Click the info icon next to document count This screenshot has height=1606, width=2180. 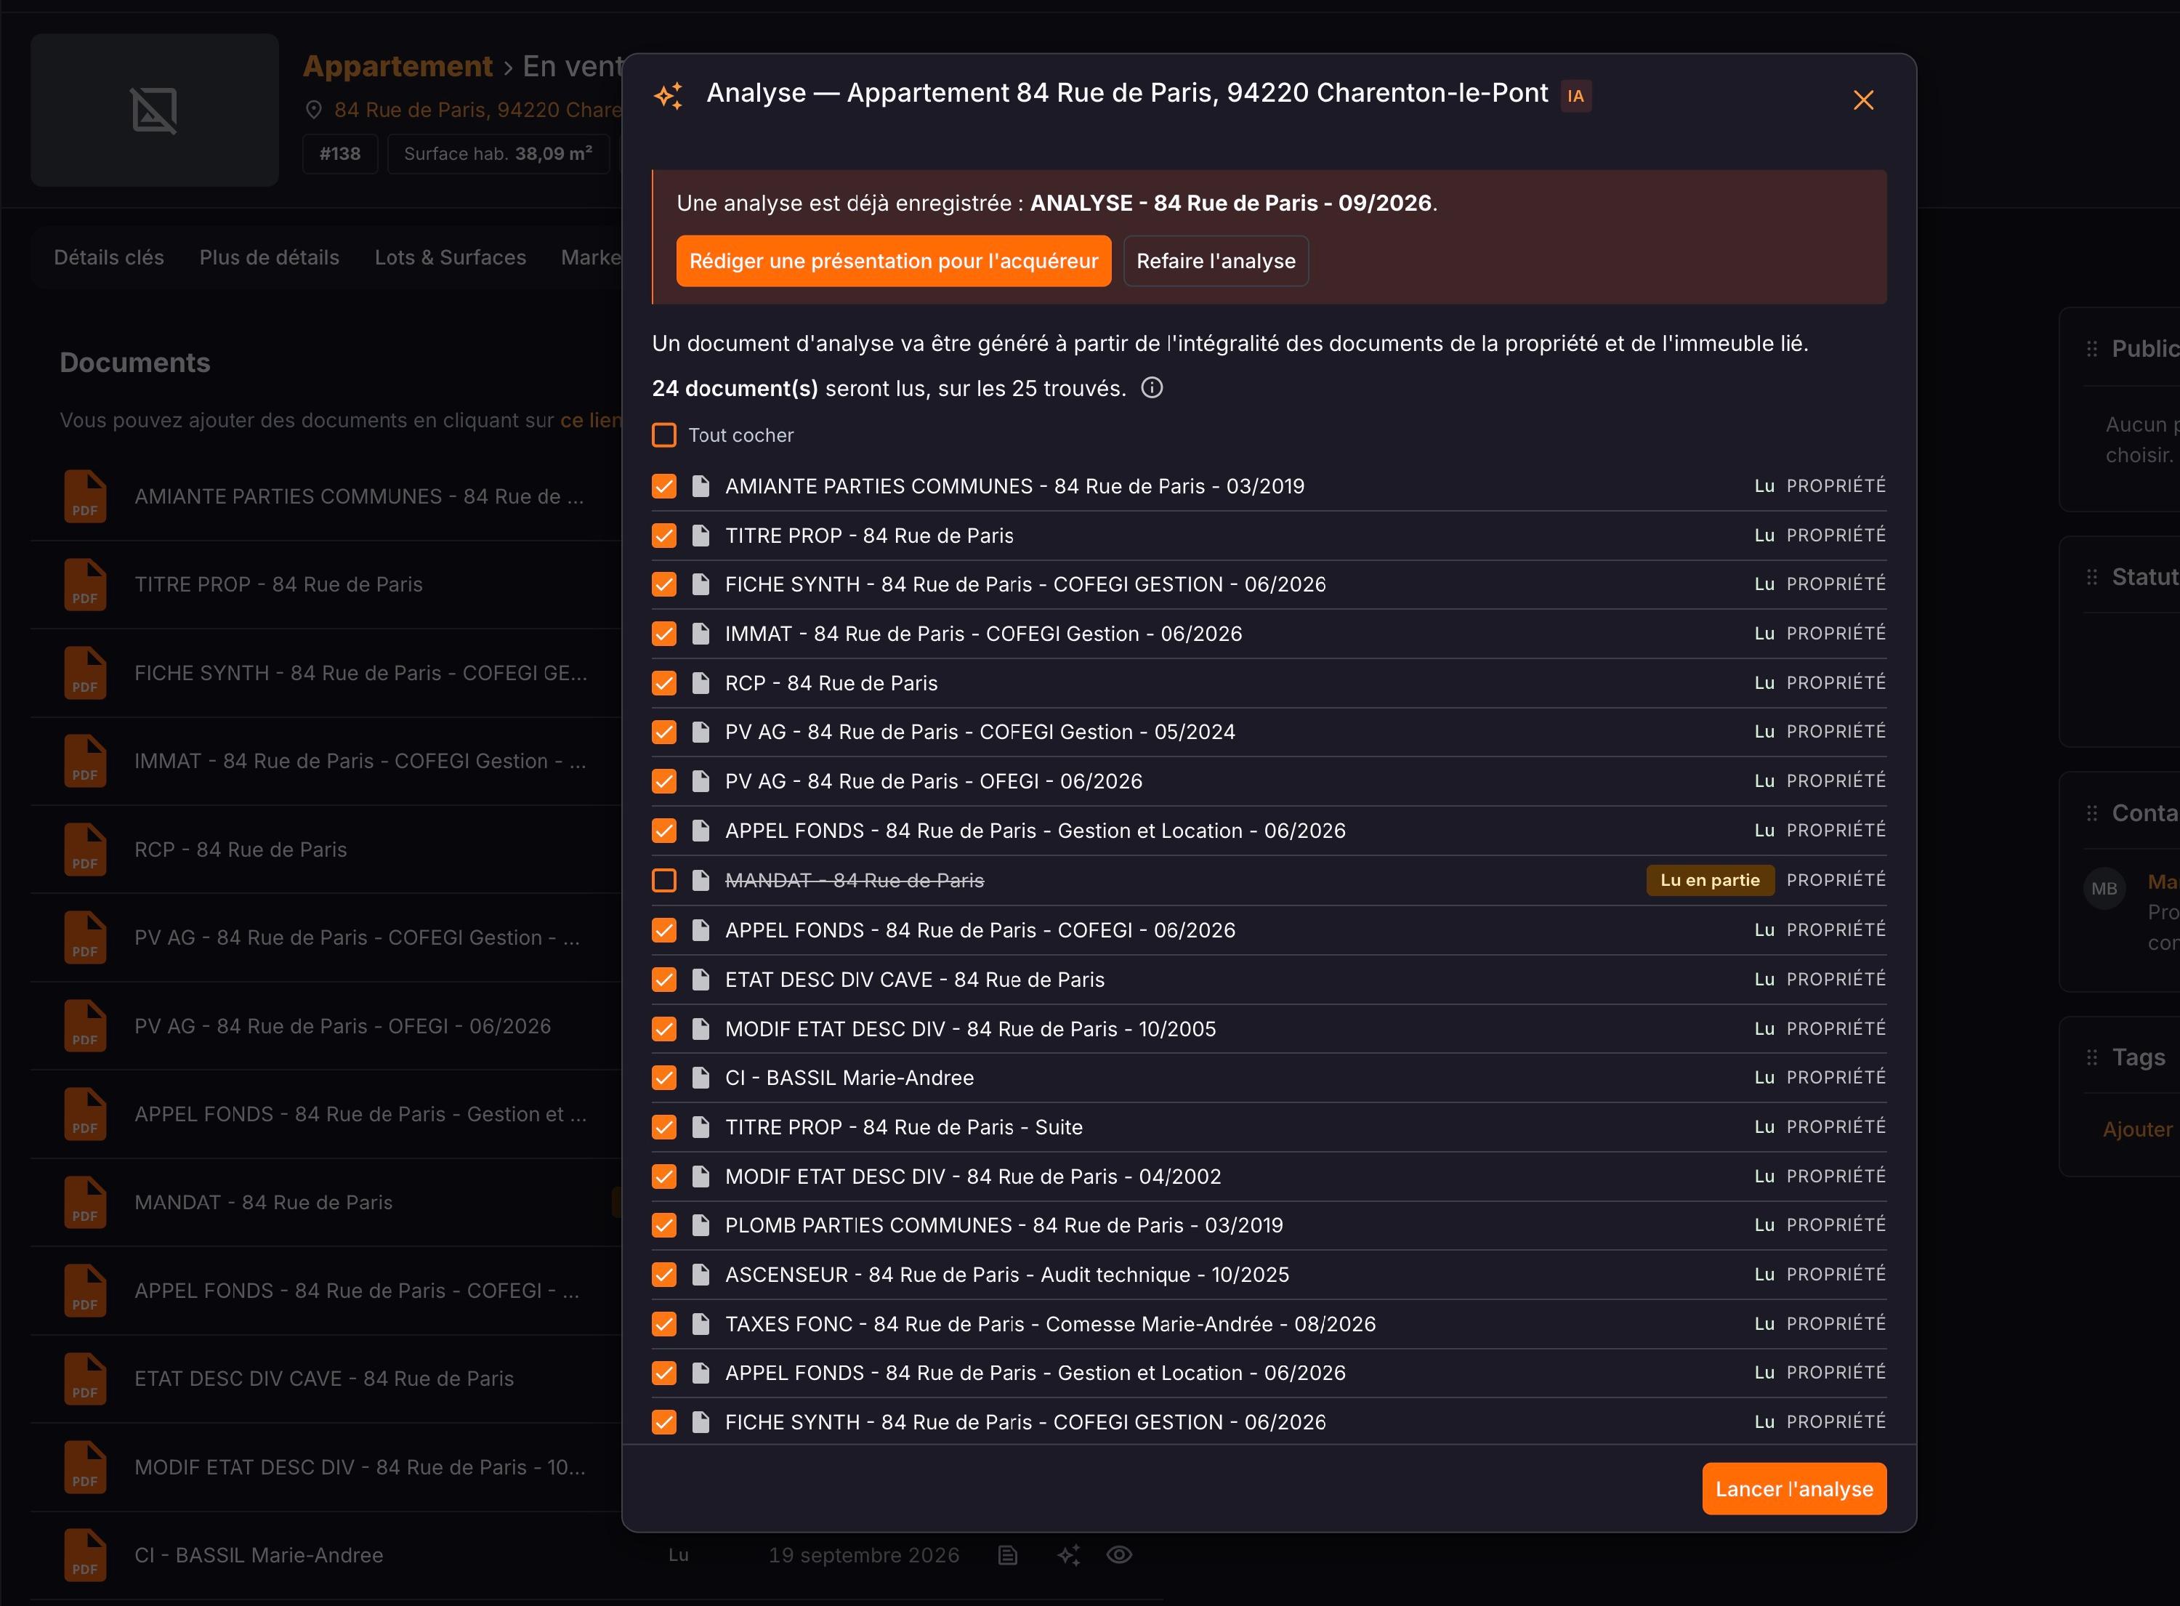point(1152,388)
